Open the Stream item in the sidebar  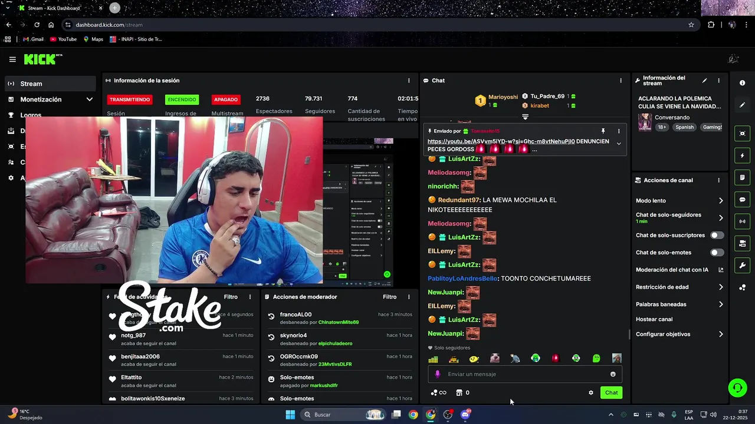(50, 84)
